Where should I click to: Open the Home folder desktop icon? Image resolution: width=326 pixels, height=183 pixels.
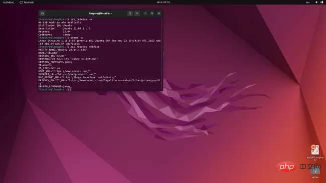click(x=315, y=172)
